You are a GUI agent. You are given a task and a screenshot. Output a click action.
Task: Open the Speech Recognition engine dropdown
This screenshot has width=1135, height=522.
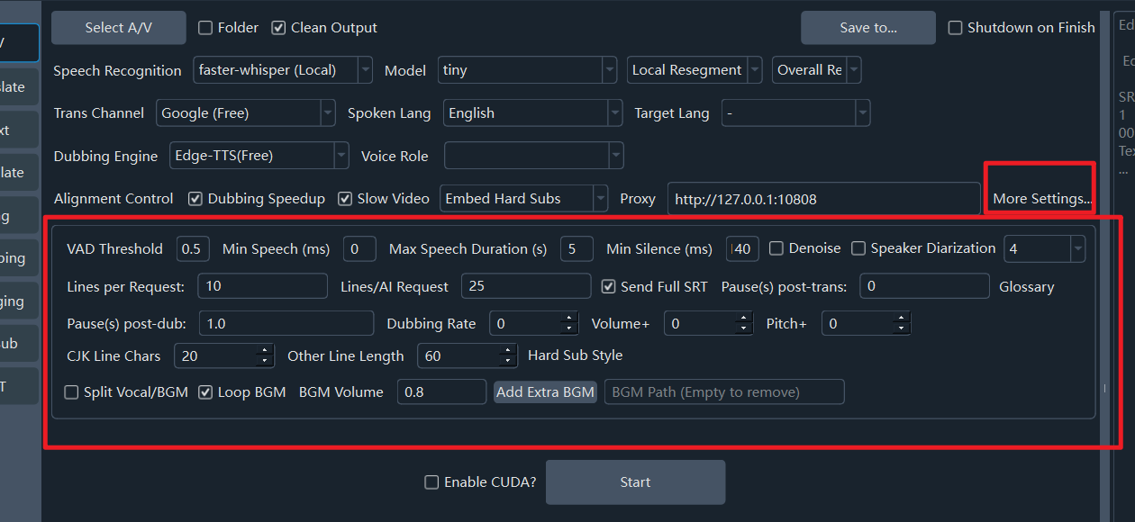[365, 70]
